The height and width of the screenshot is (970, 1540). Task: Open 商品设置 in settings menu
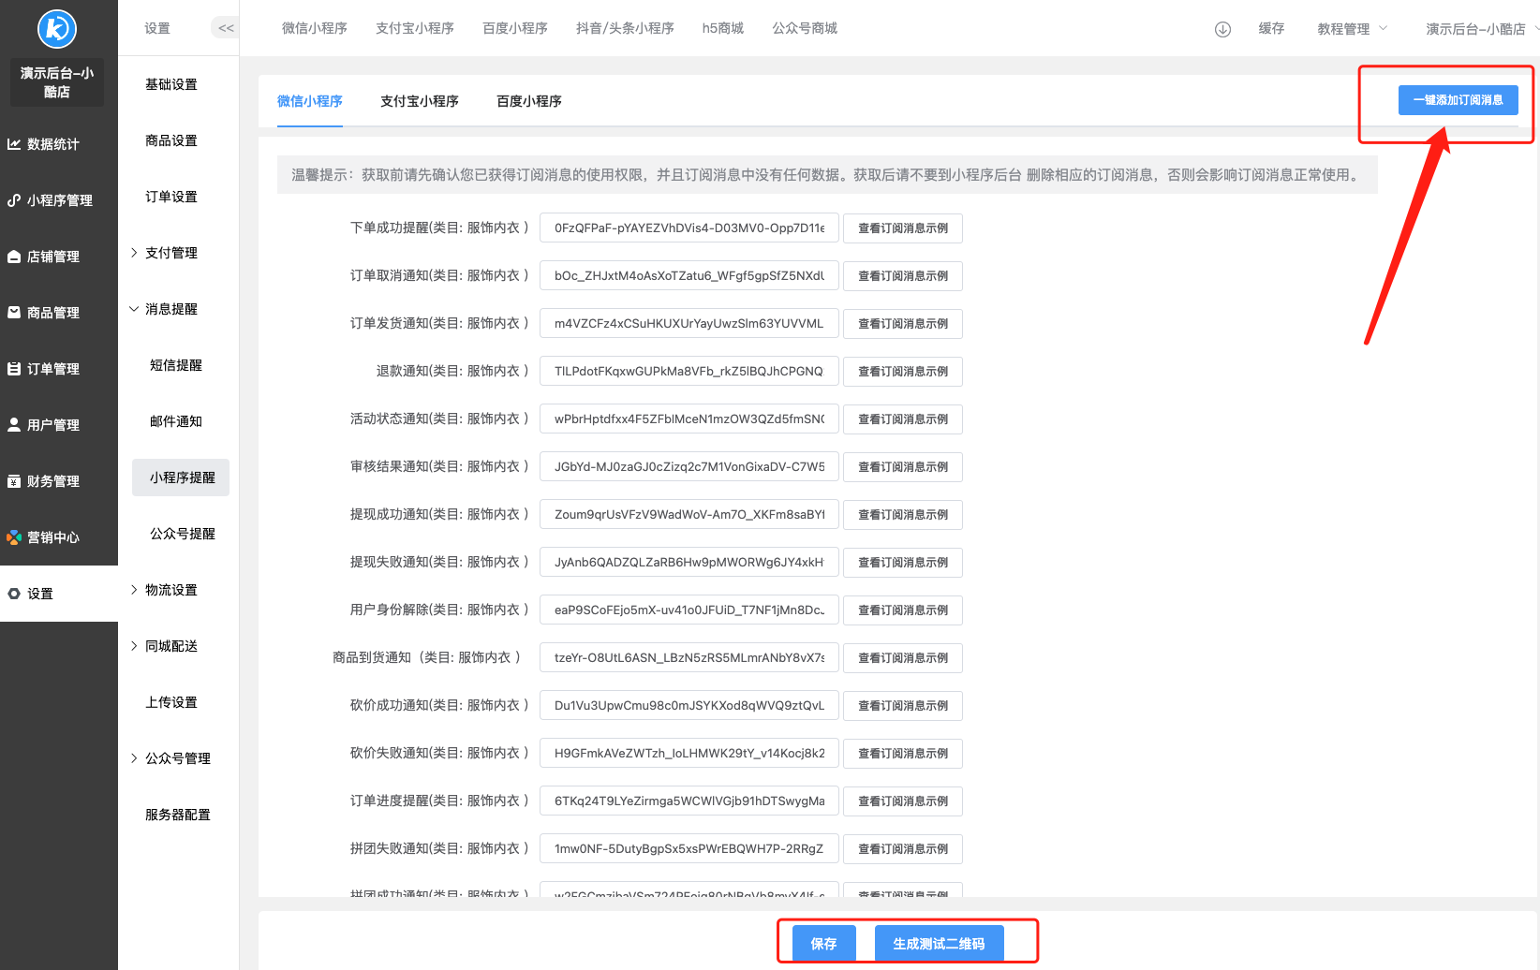[x=171, y=140]
